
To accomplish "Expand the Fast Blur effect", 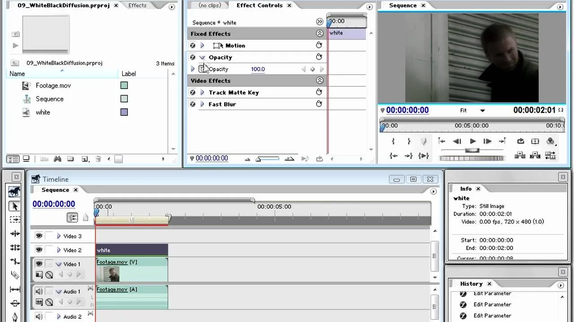I will [202, 104].
